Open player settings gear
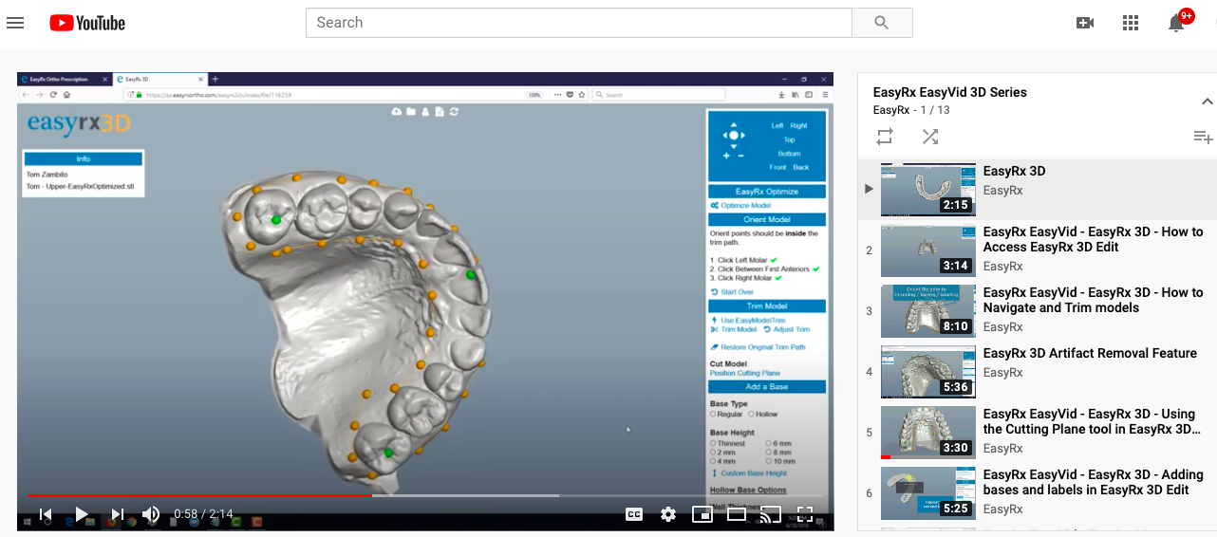Screen dimensions: 1217x537 tap(668, 514)
